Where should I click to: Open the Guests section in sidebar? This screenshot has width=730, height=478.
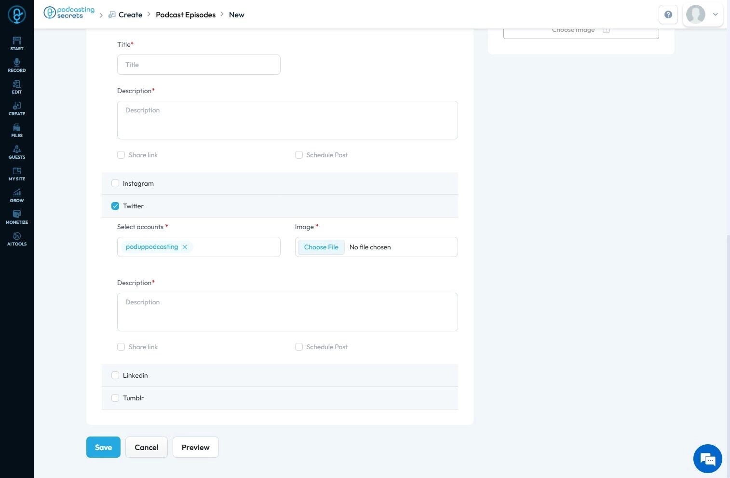click(x=17, y=152)
